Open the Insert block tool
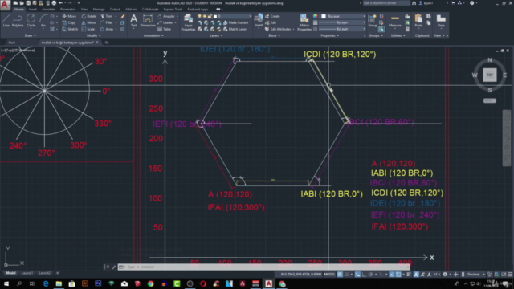Screen dimensions: 514x289 (x=259, y=20)
